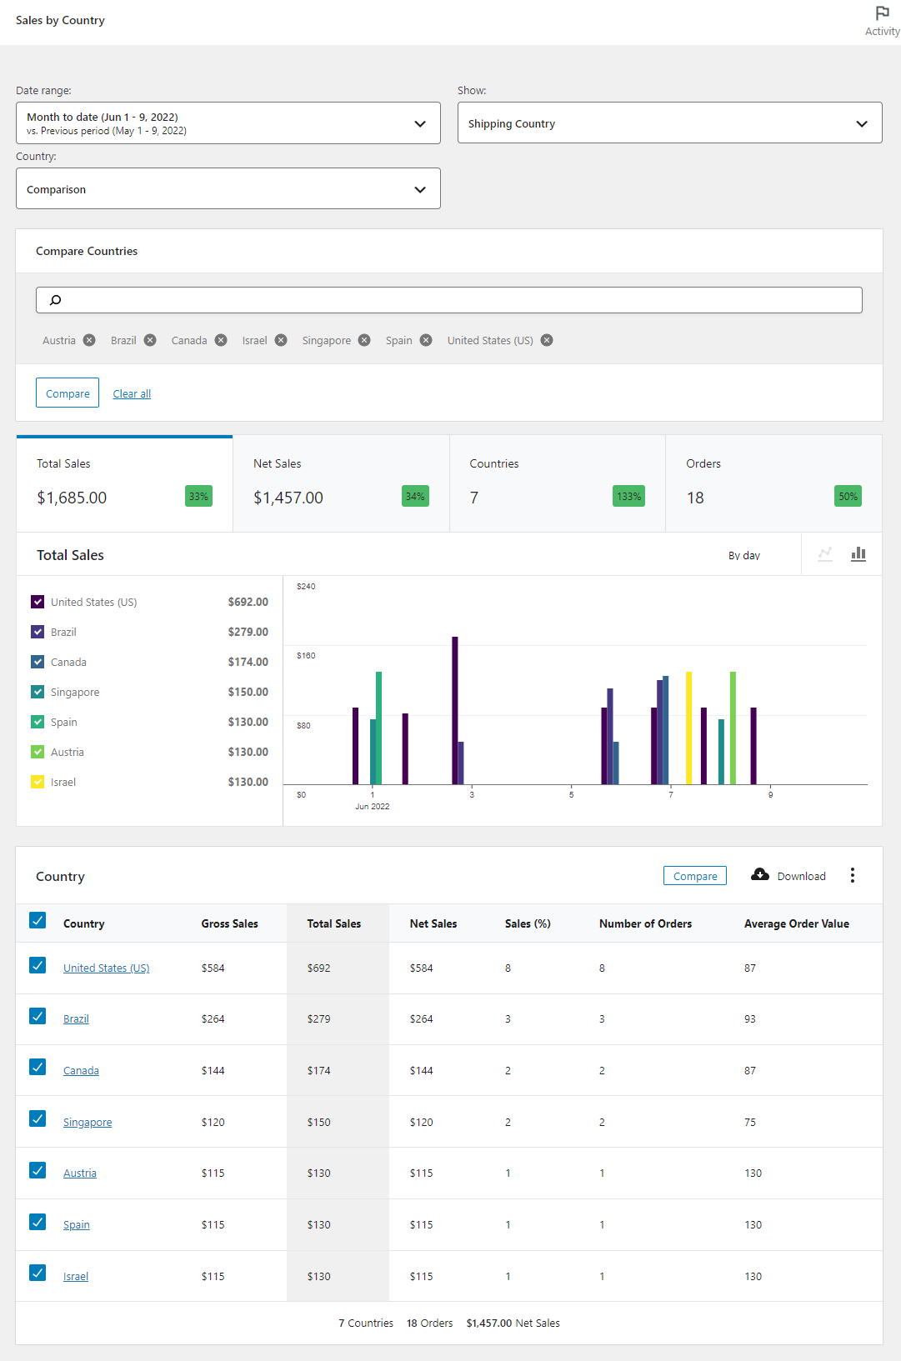
Task: Click Clear all link
Action: point(132,394)
